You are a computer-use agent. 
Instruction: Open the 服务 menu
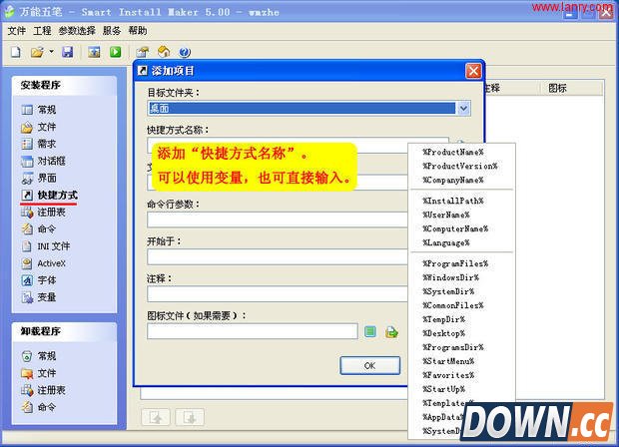pos(112,31)
